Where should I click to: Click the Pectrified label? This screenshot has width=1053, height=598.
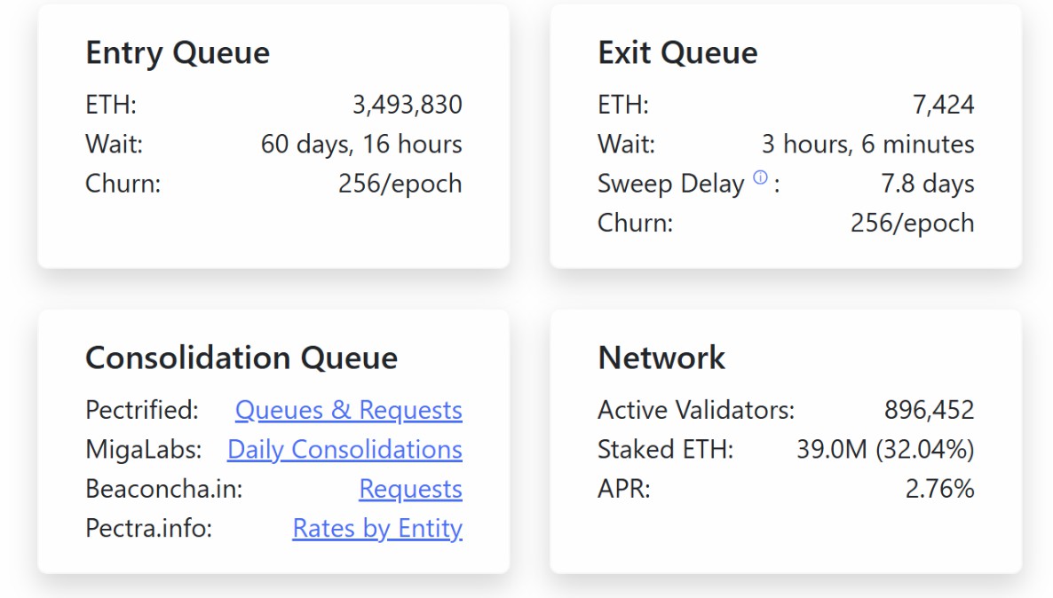click(x=142, y=409)
